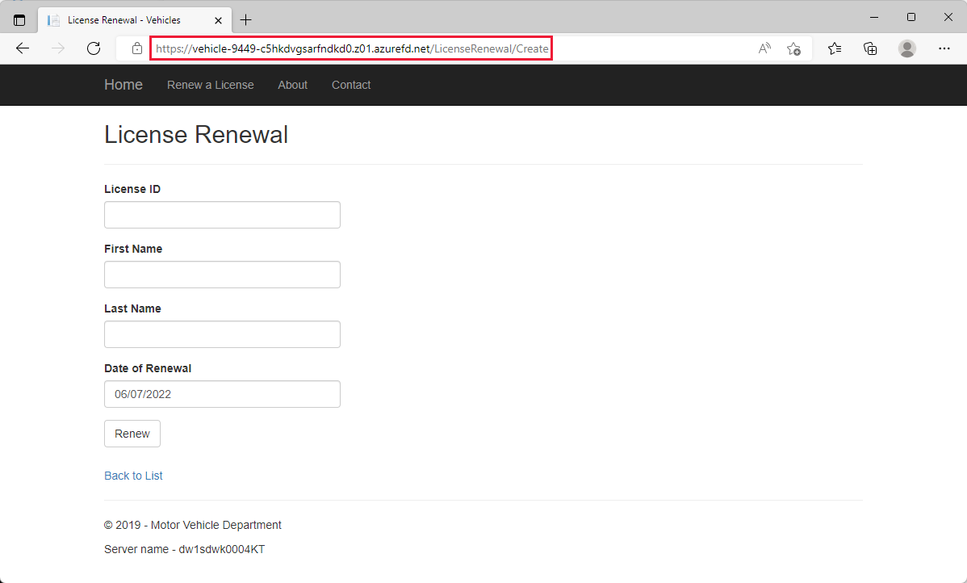This screenshot has height=583, width=967.
Task: Open Read Aloud from address bar
Action: tap(764, 48)
